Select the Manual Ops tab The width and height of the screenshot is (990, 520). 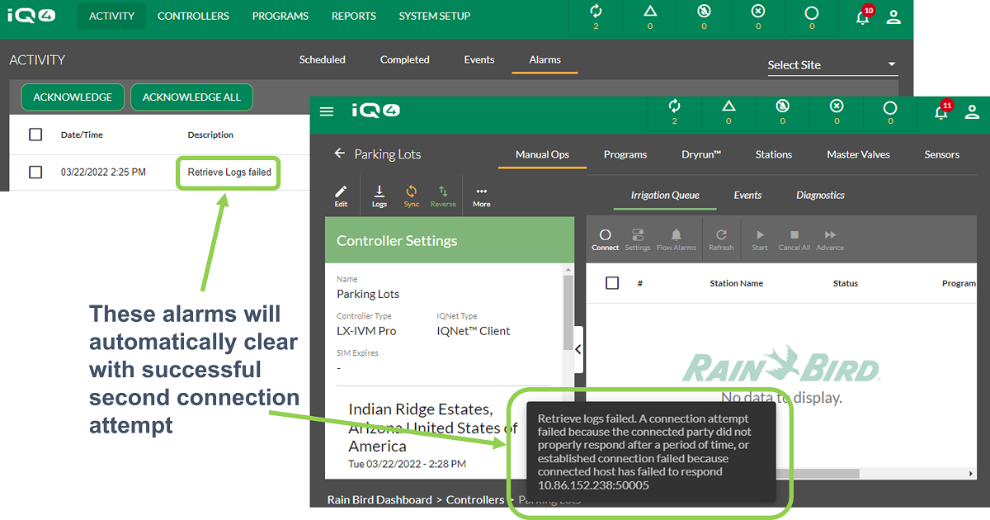click(x=542, y=154)
